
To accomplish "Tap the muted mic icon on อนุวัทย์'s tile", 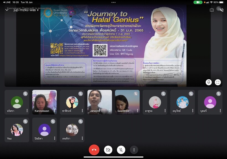I will click(x=191, y=94).
